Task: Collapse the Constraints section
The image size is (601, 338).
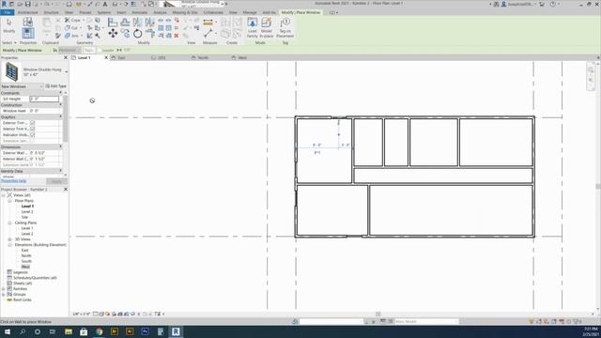Action: 60,93
